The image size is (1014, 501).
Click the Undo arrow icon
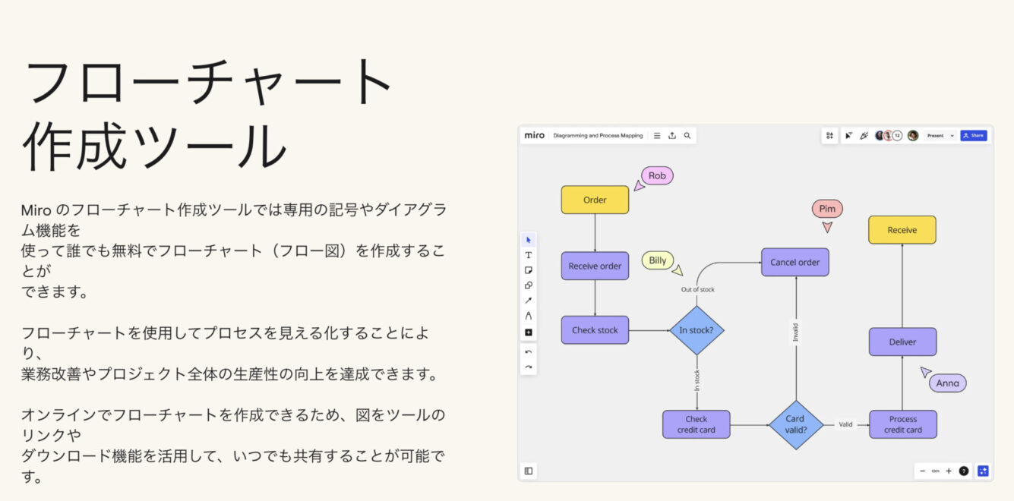529,352
